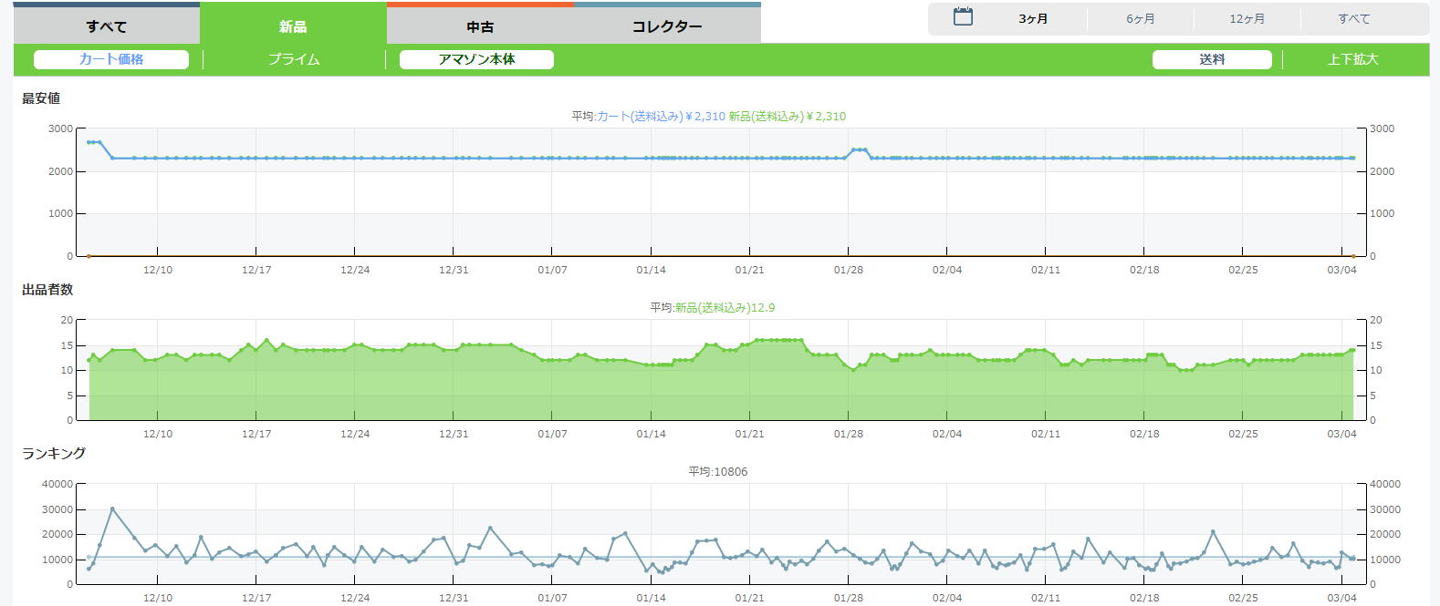
Task: Click the 新品(送料込み)12.9 seller-count legend
Action: 725,308
